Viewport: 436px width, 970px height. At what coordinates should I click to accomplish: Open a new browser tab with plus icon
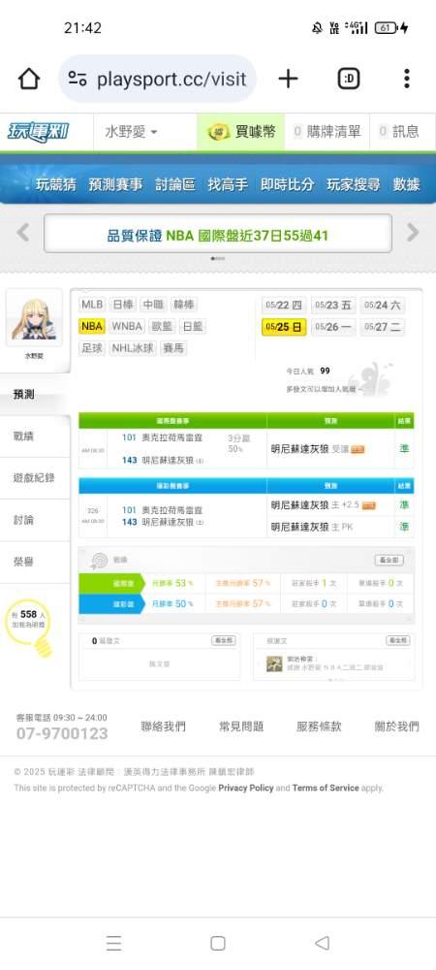pyautogui.click(x=288, y=79)
